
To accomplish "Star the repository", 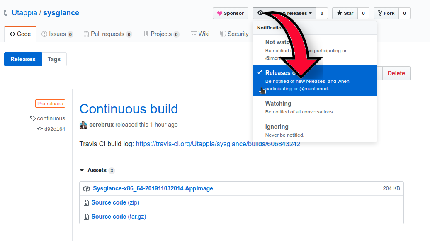I will (x=345, y=13).
